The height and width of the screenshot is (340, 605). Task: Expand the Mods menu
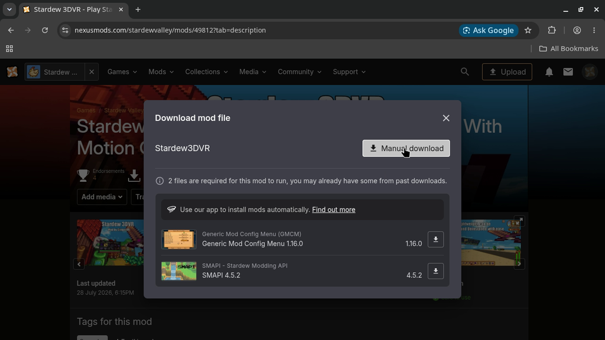161,72
